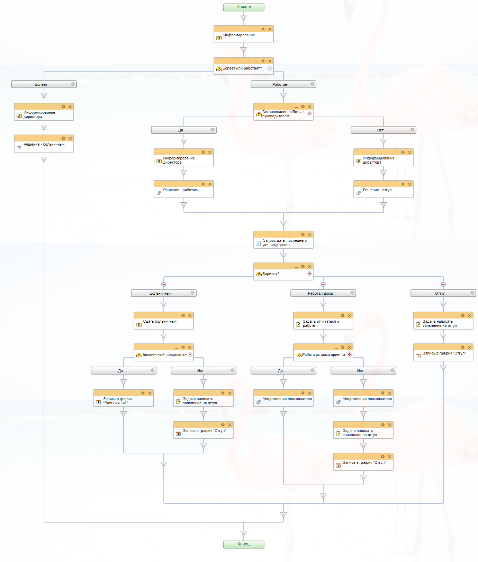Image resolution: width=478 pixels, height=562 pixels.
Task: Click the Начало start node
Action: pyautogui.click(x=244, y=7)
